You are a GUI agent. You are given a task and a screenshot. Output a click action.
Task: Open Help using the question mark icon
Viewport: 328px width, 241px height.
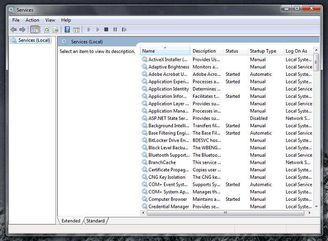pyautogui.click(x=67, y=29)
